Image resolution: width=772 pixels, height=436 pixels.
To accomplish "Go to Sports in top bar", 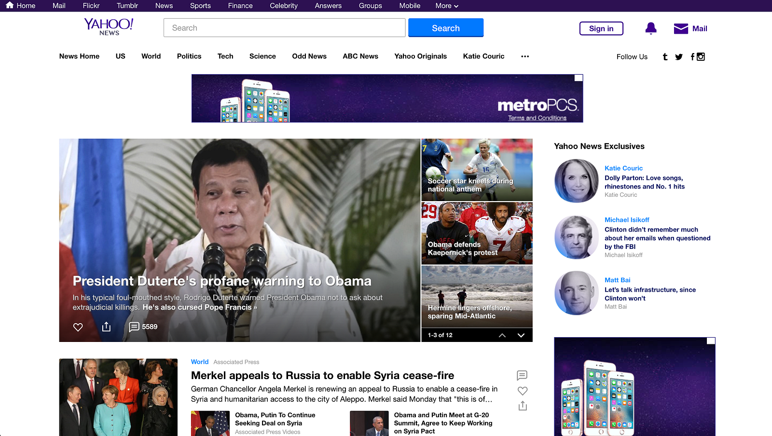I will (200, 6).
